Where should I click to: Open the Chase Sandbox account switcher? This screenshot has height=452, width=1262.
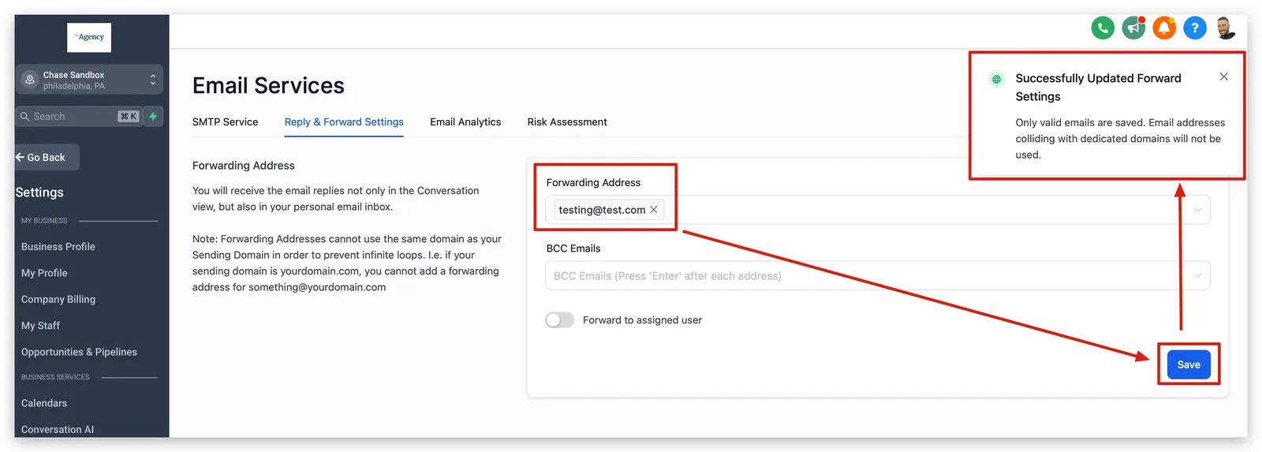click(89, 80)
